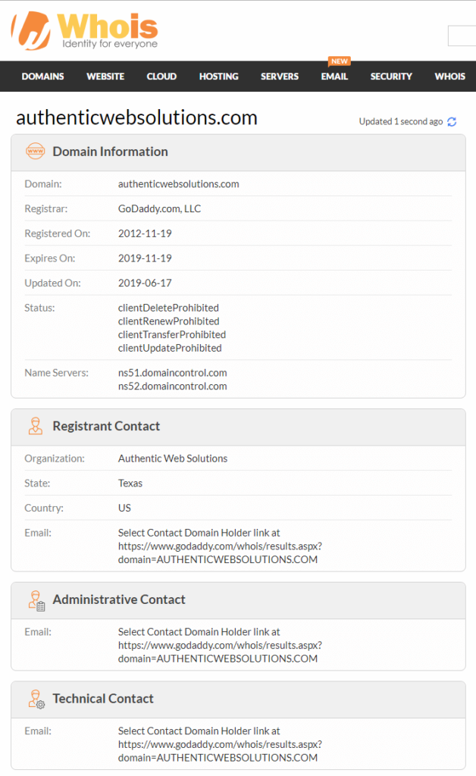Click the authenticwebsolutions.com page heading
Screen dimensions: 476x776
point(136,117)
